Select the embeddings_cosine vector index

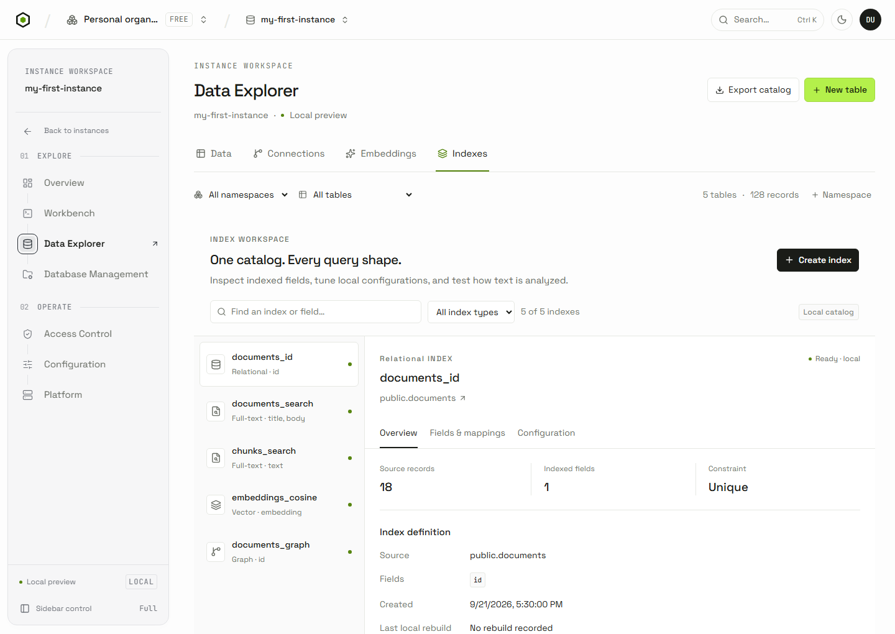[279, 505]
